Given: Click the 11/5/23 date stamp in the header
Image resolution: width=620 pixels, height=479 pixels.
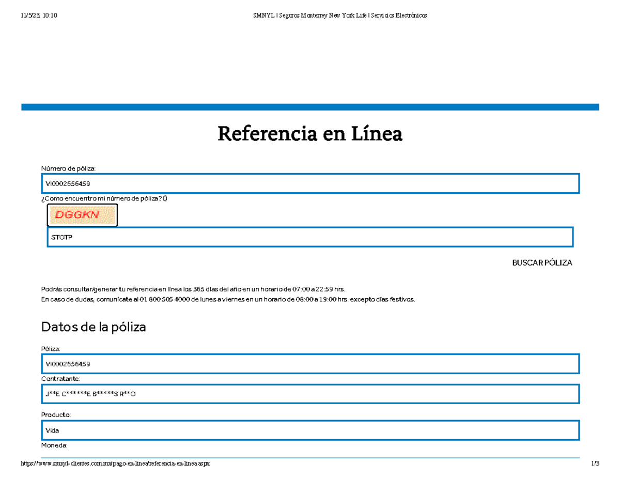Looking at the screenshot, I should point(39,15).
